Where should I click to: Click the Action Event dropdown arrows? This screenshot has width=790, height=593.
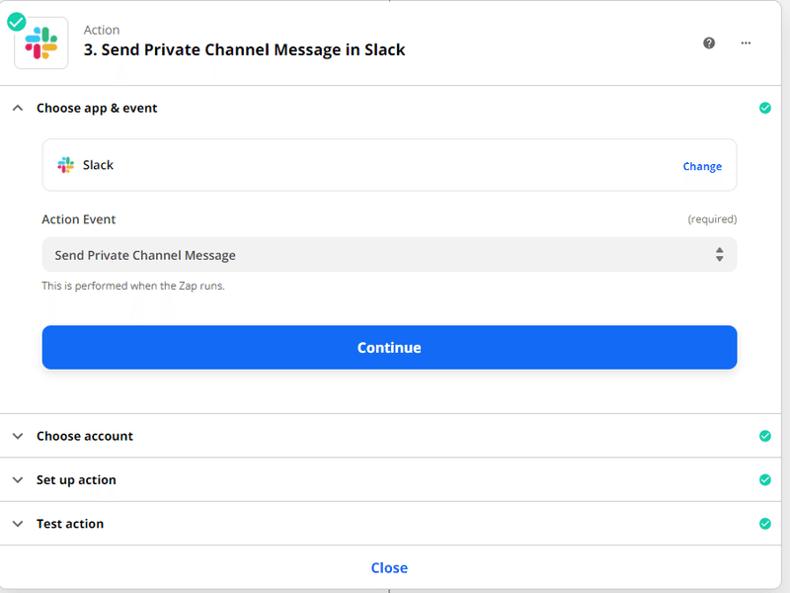tap(720, 255)
